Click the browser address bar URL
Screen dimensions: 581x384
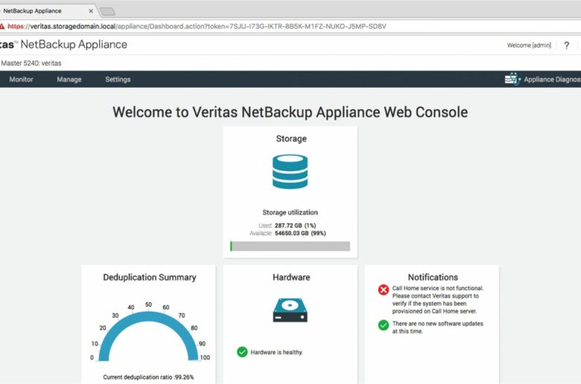click(x=197, y=26)
